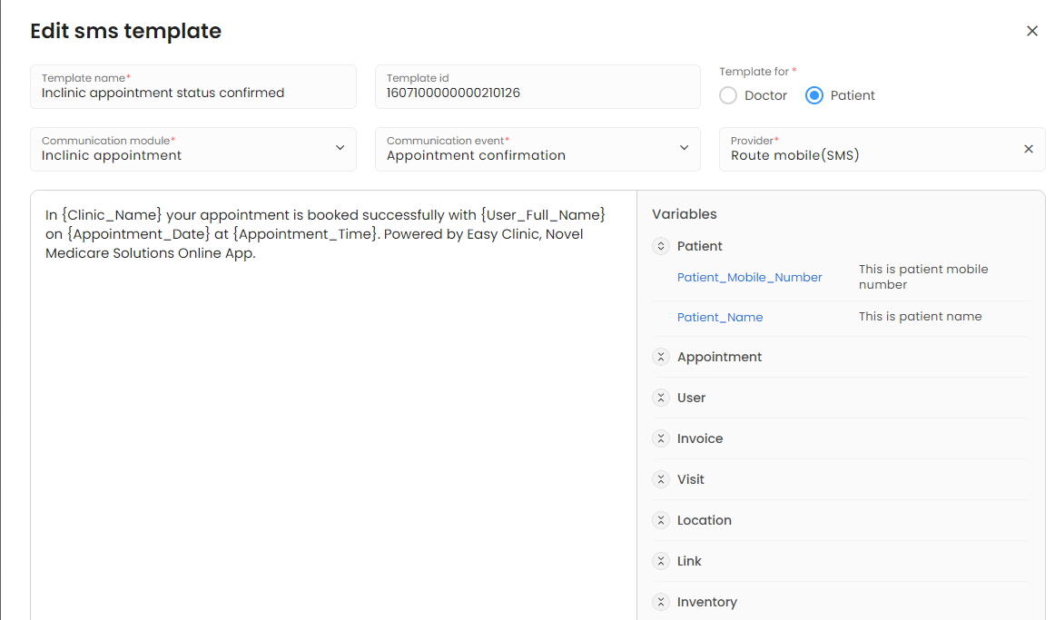Click the Template name input field
The height and width of the screenshot is (620, 1055).
pos(192,93)
